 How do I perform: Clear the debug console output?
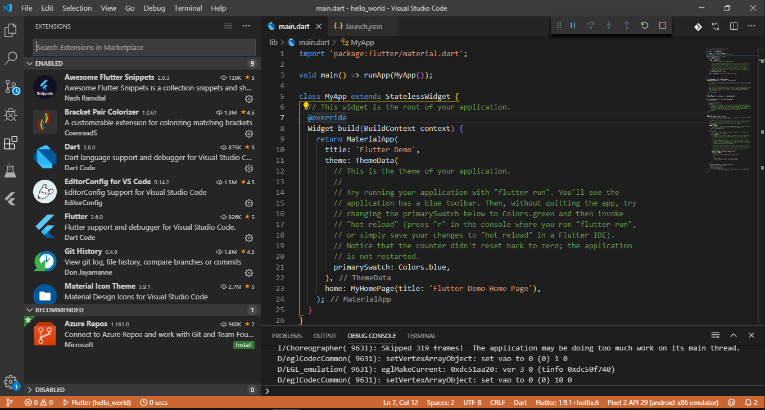pyautogui.click(x=716, y=335)
